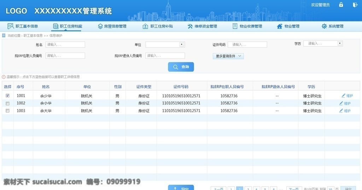Open 房屋信息管理 tab

(112, 26)
